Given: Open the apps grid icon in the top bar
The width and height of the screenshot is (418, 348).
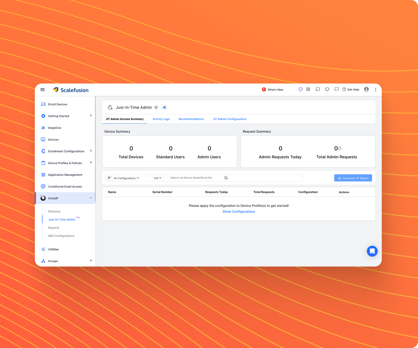Looking at the screenshot, I should 308,89.
